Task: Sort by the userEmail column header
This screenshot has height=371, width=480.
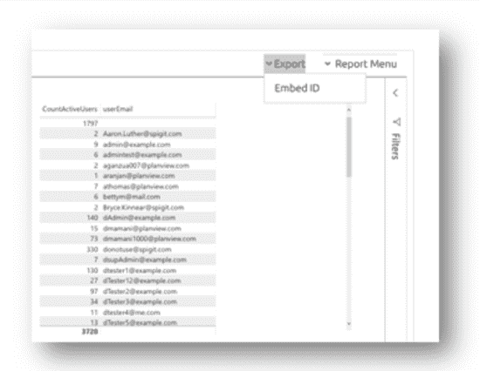Action: pyautogui.click(x=118, y=109)
